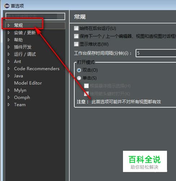
Task: Enable 始终在后台运行(U) checkbox
Action: pos(76,28)
